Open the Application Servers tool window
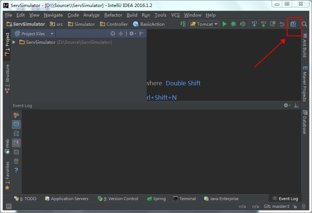The image size is (312, 213). 67,199
